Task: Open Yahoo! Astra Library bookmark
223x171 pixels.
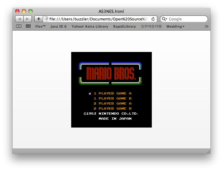Action: point(90,26)
